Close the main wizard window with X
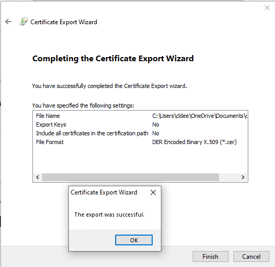Image resolution: width=275 pixels, height=267 pixels. pos(267,8)
